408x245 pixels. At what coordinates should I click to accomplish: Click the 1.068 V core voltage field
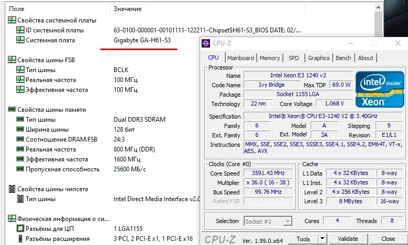(x=334, y=103)
